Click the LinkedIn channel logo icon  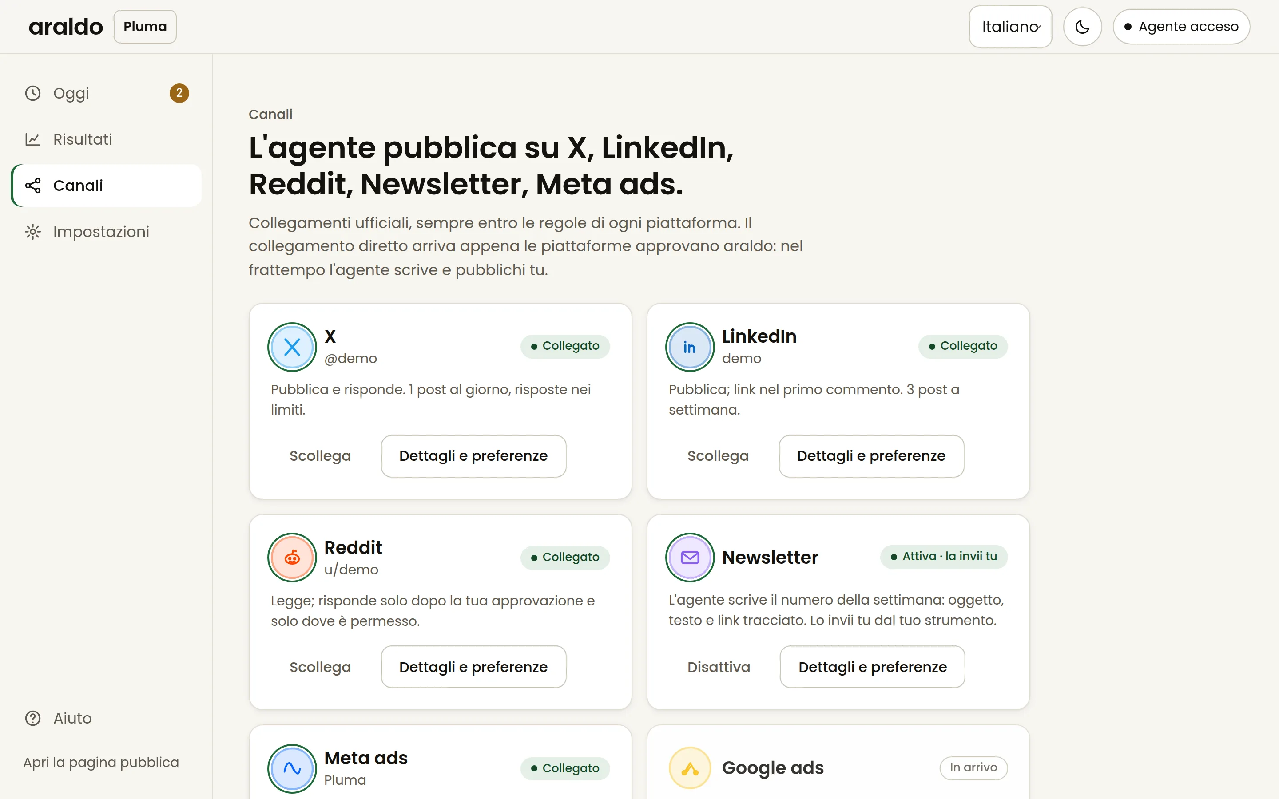coord(690,347)
